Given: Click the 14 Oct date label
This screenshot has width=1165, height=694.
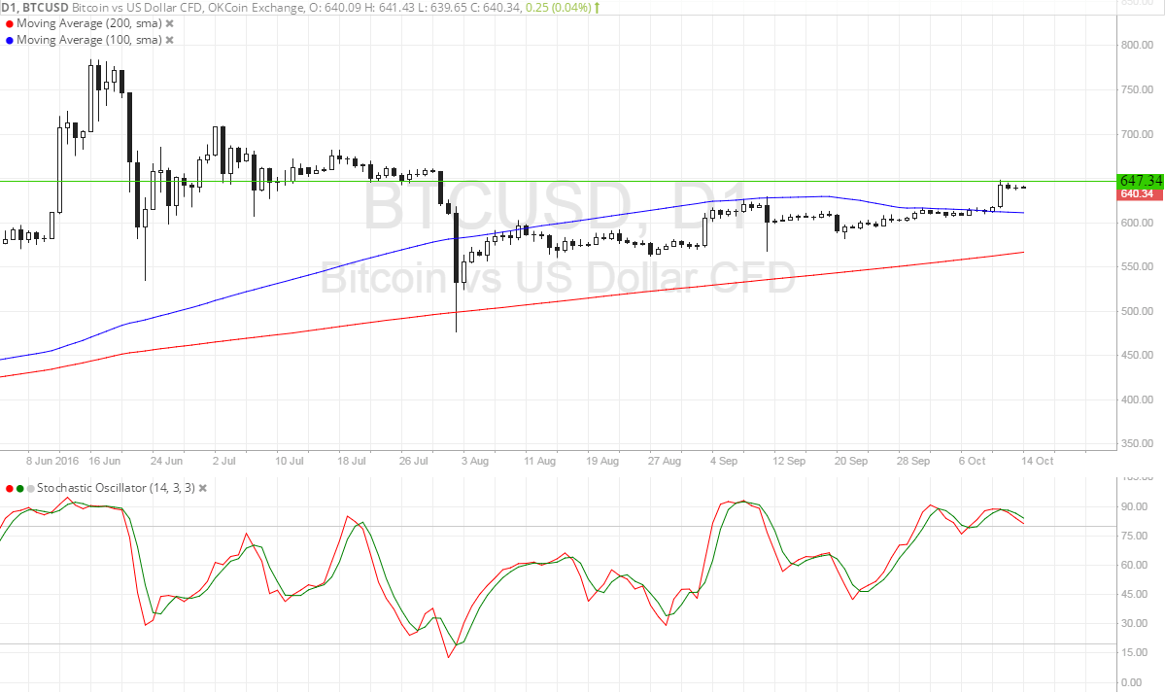Looking at the screenshot, I should coord(1037,461).
